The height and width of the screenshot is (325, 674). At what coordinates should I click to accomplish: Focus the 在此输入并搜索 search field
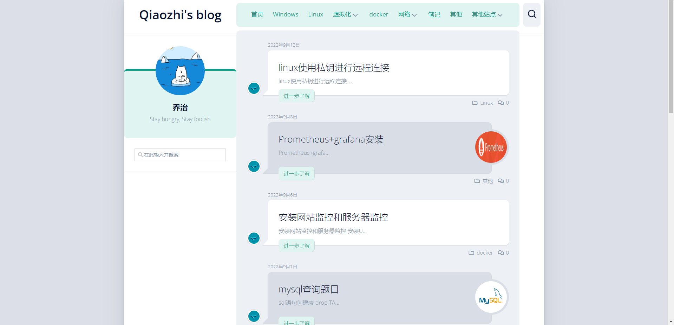180,155
